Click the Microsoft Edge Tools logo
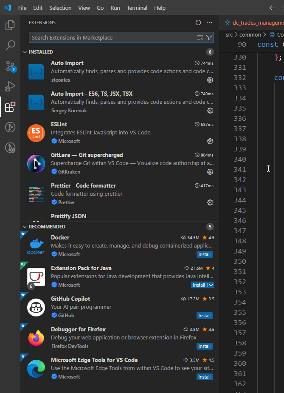This screenshot has width=284, height=393. (x=36, y=368)
